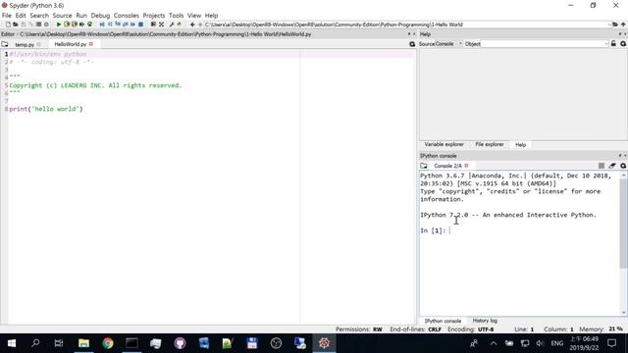Click the Open file toolbar icon
The width and height of the screenshot is (628, 353).
(16, 25)
